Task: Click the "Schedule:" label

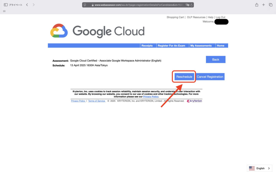Action: (58, 65)
